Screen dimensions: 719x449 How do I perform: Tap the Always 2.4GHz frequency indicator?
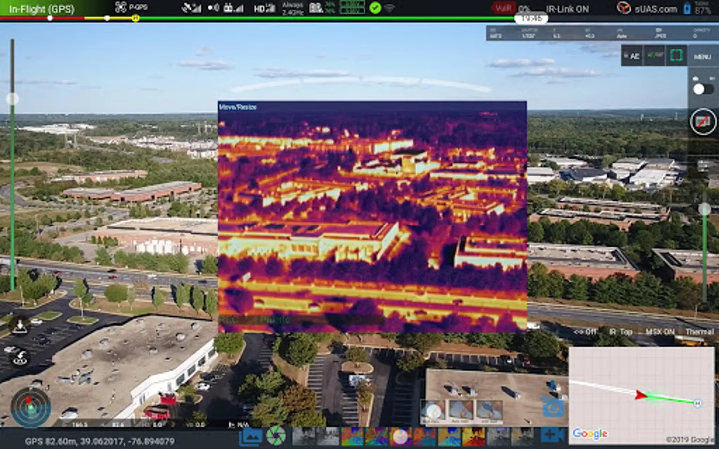click(x=293, y=8)
